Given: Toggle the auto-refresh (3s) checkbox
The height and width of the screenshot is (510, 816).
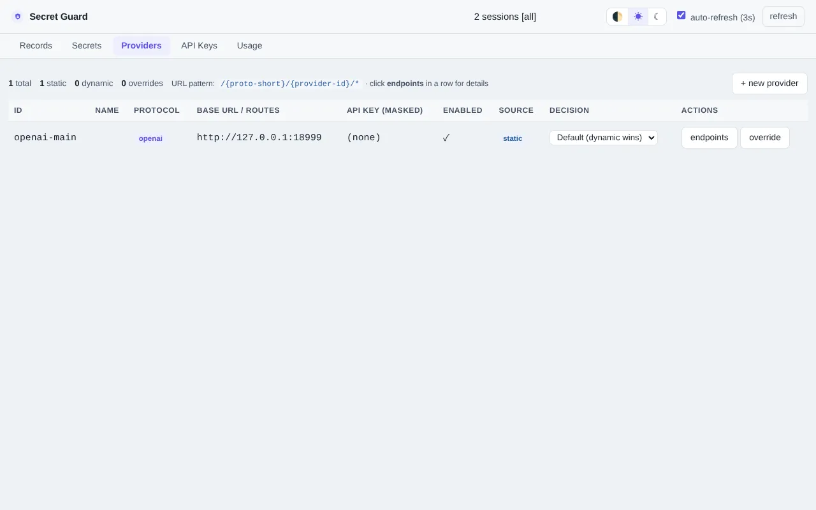Looking at the screenshot, I should [681, 15].
